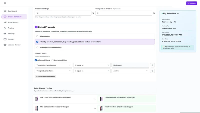Select All conditions matching
Image resolution: width=200 pixels, height=113 pixels.
pos(36,60)
